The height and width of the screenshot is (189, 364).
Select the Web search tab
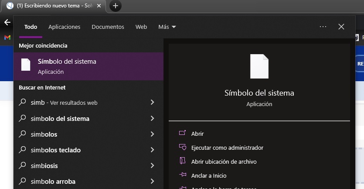141,27
